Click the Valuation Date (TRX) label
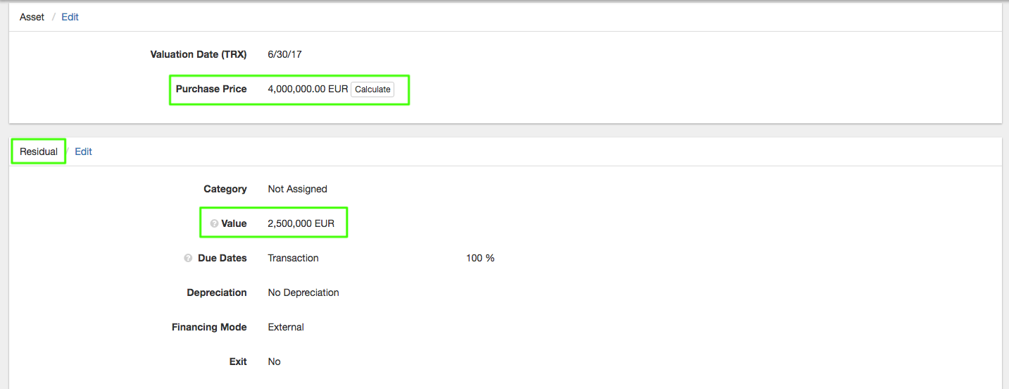The height and width of the screenshot is (389, 1009). [199, 54]
